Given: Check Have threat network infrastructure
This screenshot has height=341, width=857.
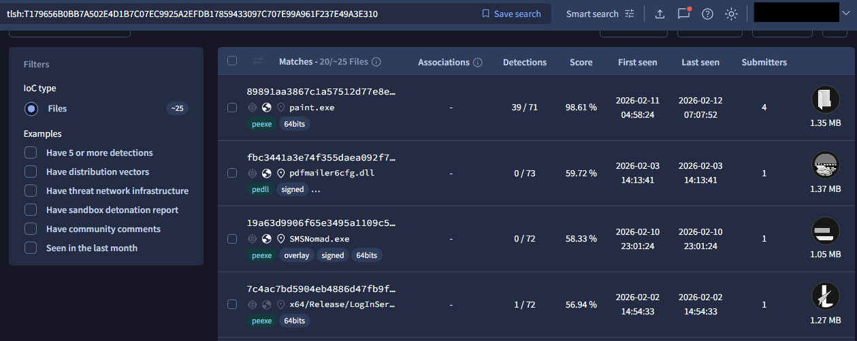Looking at the screenshot, I should [31, 191].
